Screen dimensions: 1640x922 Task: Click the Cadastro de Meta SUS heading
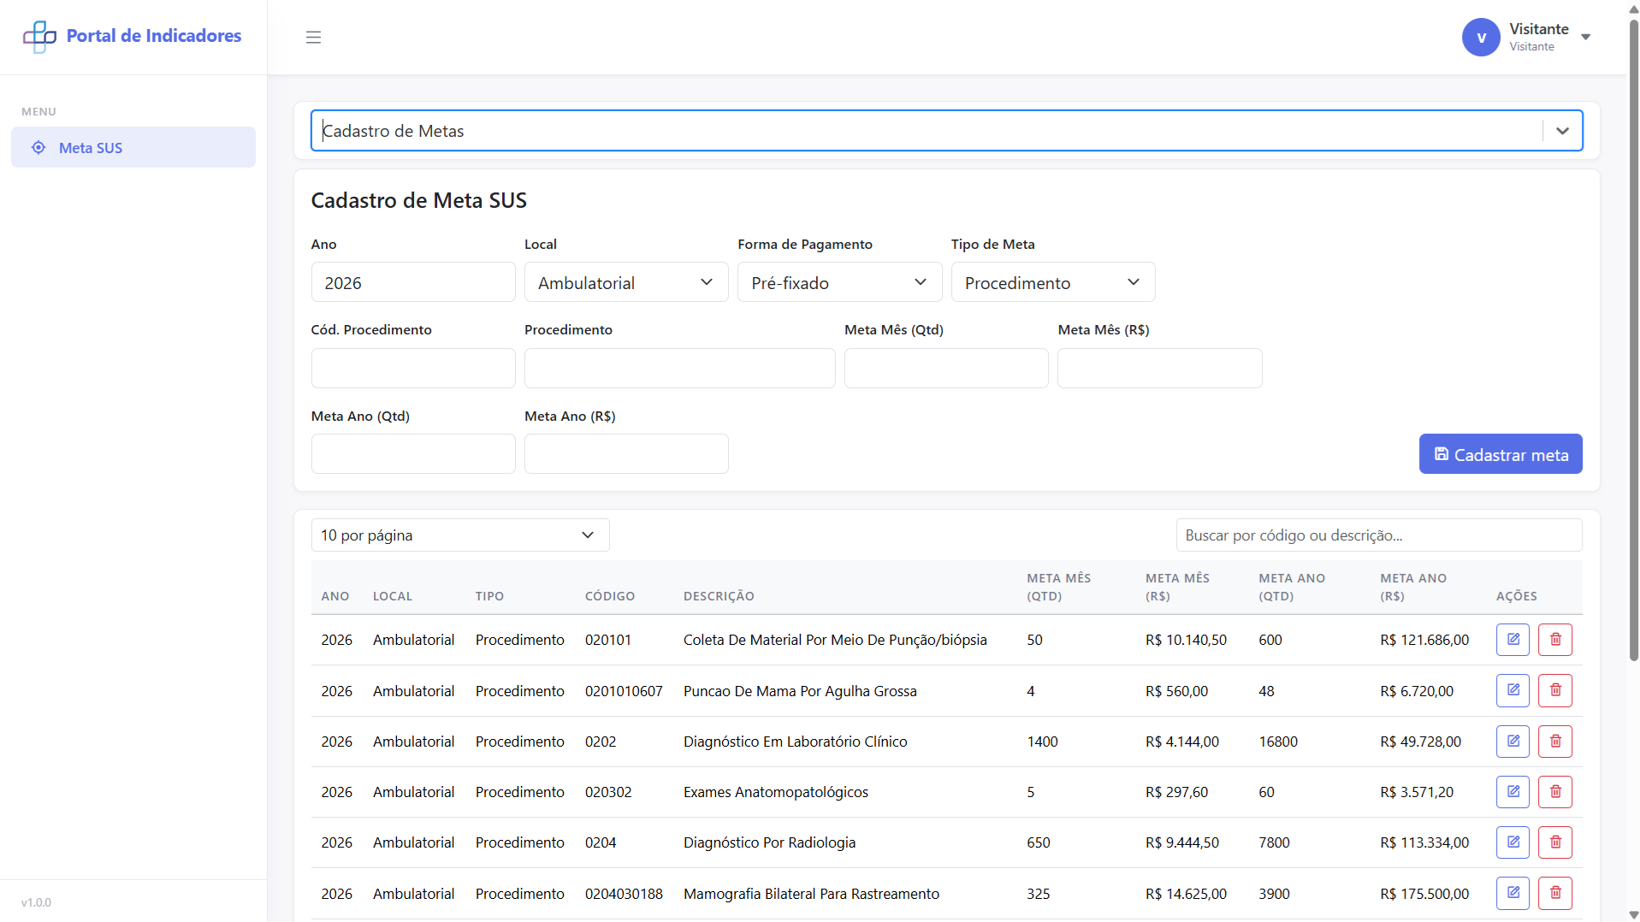pos(418,200)
